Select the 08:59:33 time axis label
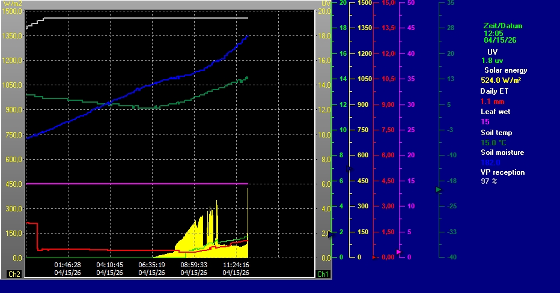 click(x=193, y=264)
